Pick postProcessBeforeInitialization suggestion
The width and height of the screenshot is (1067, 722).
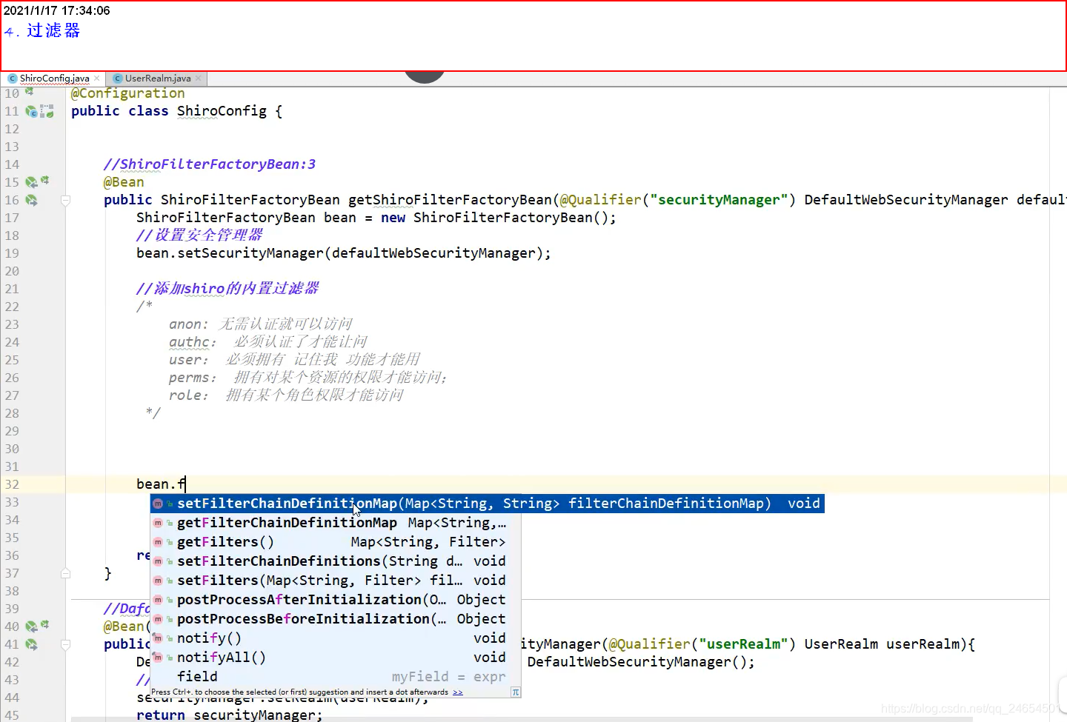(x=336, y=619)
